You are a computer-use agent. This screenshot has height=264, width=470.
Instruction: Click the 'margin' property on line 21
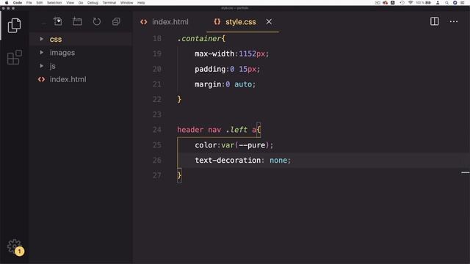[208, 84]
